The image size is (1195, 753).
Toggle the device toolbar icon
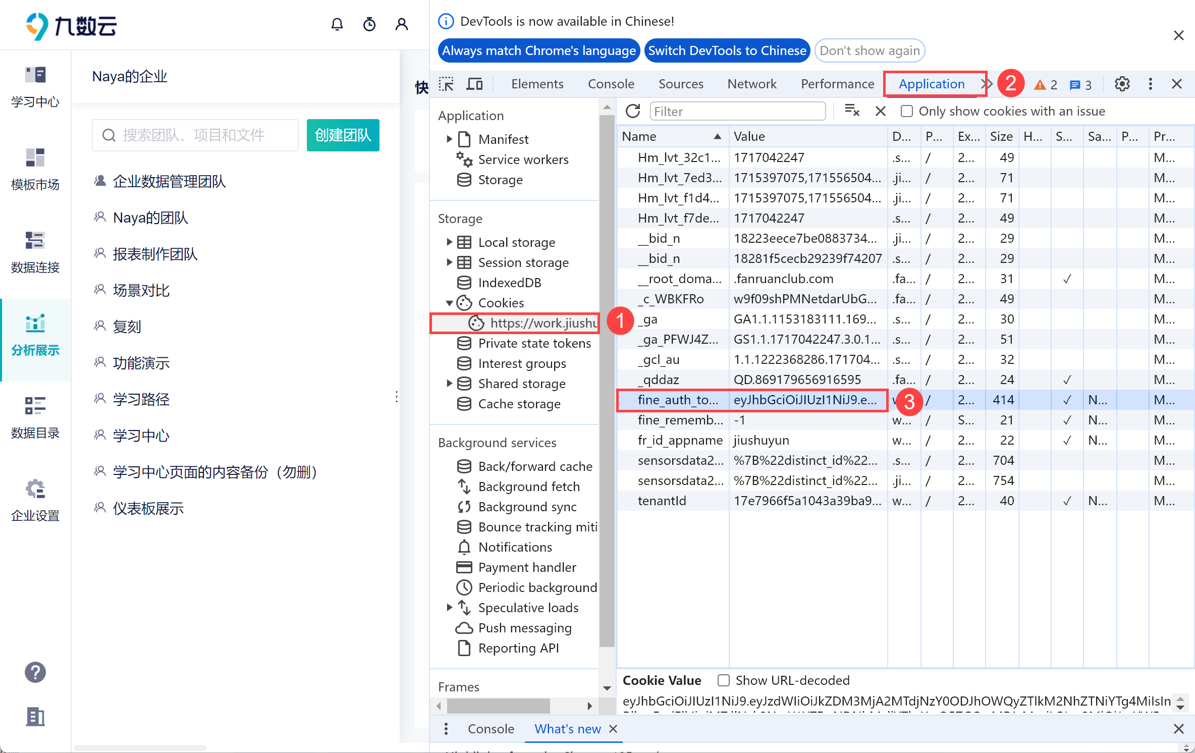point(474,84)
